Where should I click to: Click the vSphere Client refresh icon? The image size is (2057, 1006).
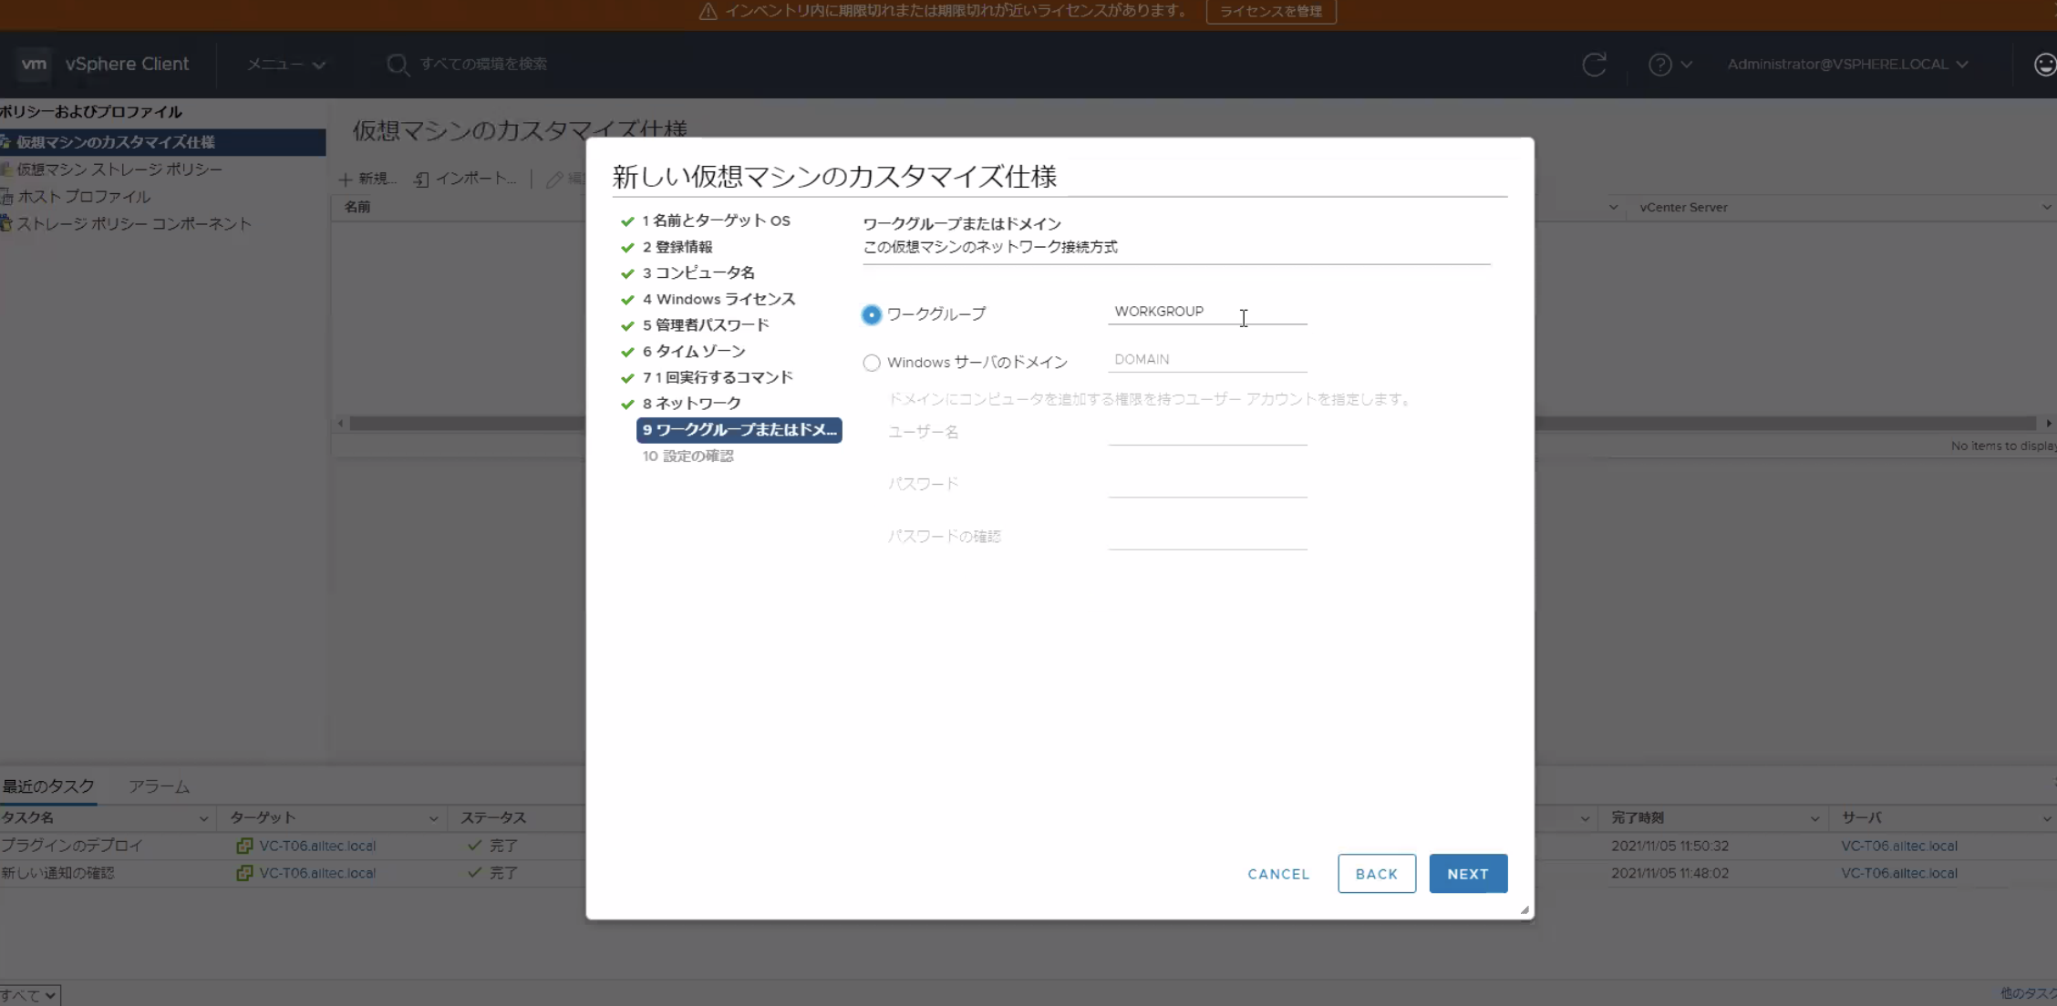(x=1593, y=64)
